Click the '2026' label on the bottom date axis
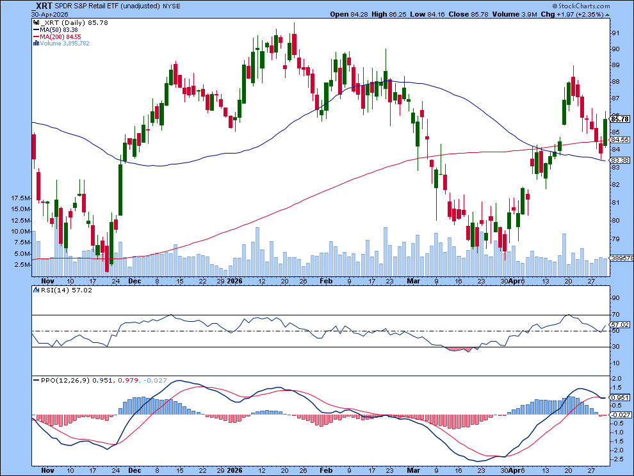The width and height of the screenshot is (634, 476). point(234,470)
